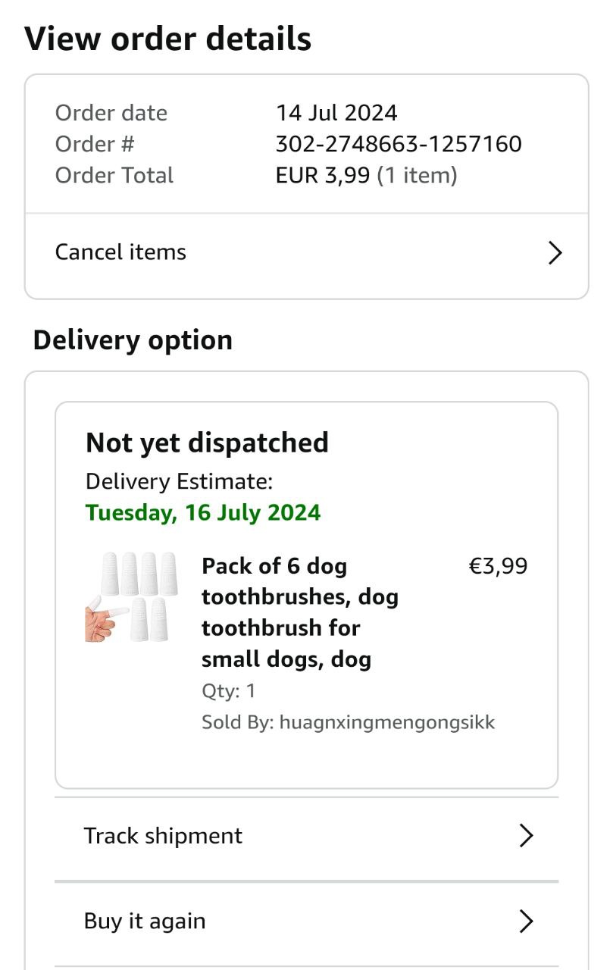This screenshot has height=970, width=613.
Task: Tap the Qty: 1 text
Action: pos(229,691)
